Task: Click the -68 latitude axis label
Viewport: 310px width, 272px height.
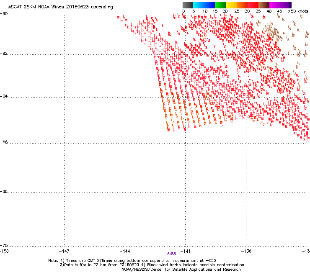Action: coord(4,192)
